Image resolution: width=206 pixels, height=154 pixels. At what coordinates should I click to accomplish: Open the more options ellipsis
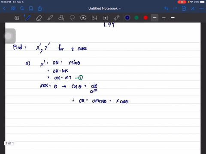click(x=201, y=9)
